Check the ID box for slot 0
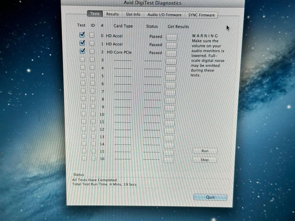 click(92, 35)
